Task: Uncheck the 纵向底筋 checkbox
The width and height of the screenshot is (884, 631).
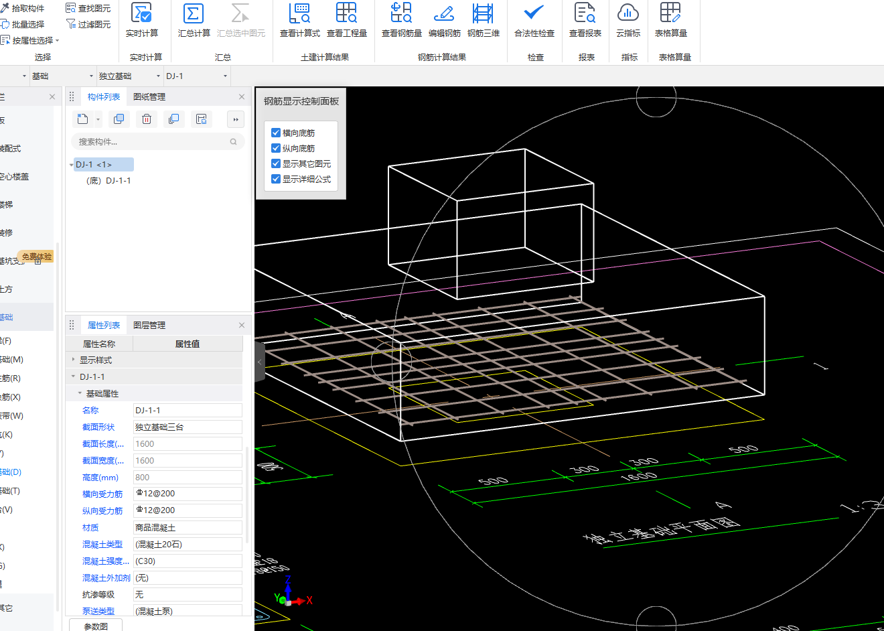Action: 276,148
